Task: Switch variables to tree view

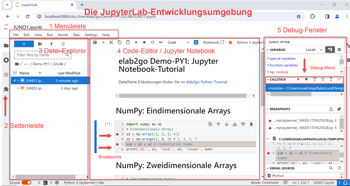Action: pyautogui.click(x=330, y=50)
